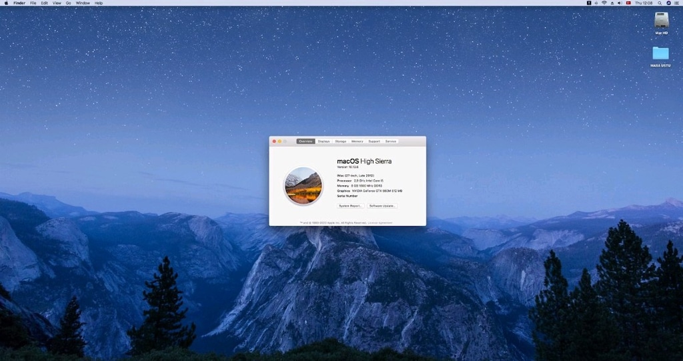Click the System Report button
The height and width of the screenshot is (361, 683).
(351, 206)
